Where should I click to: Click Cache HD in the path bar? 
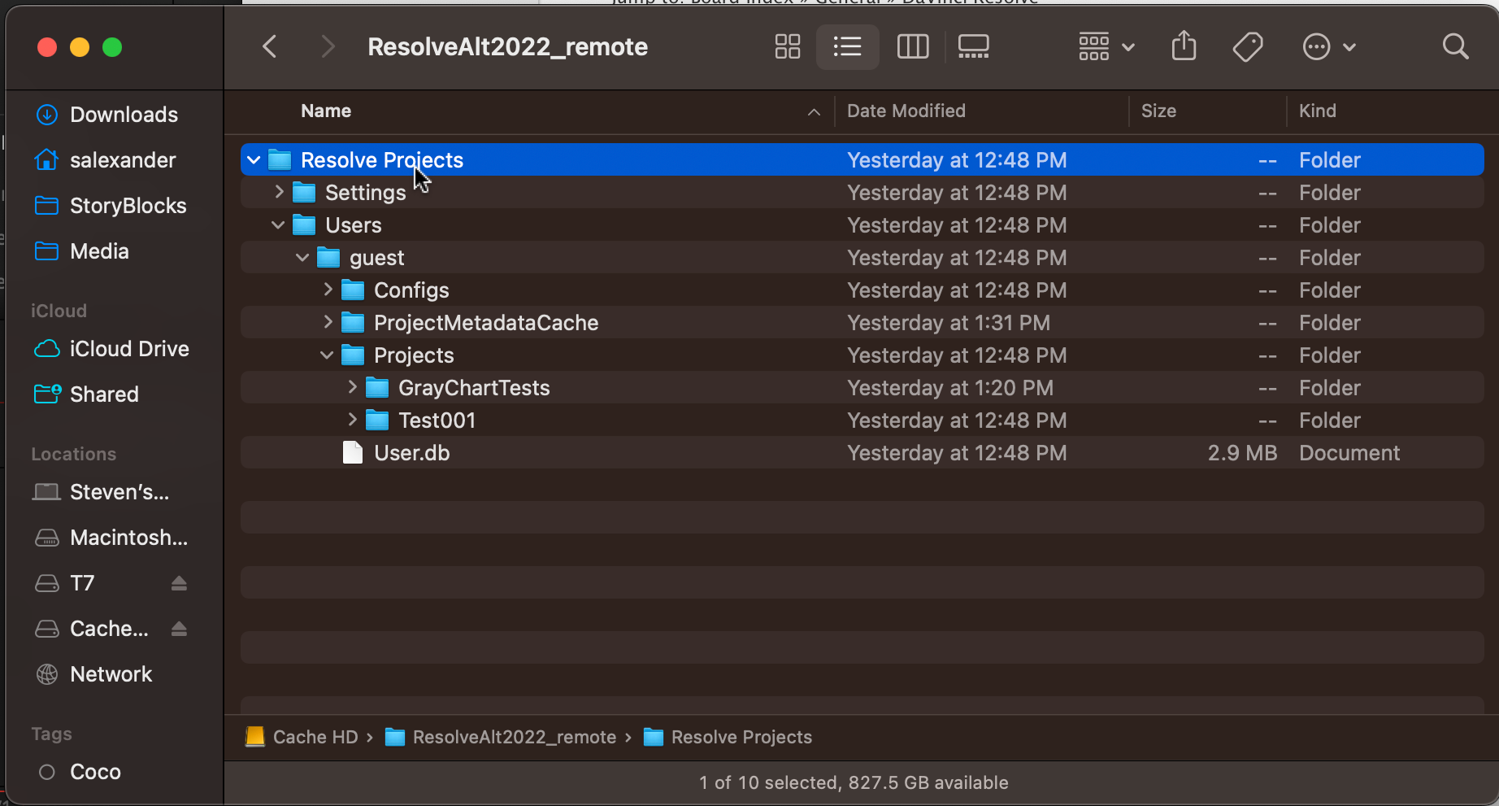click(x=302, y=737)
